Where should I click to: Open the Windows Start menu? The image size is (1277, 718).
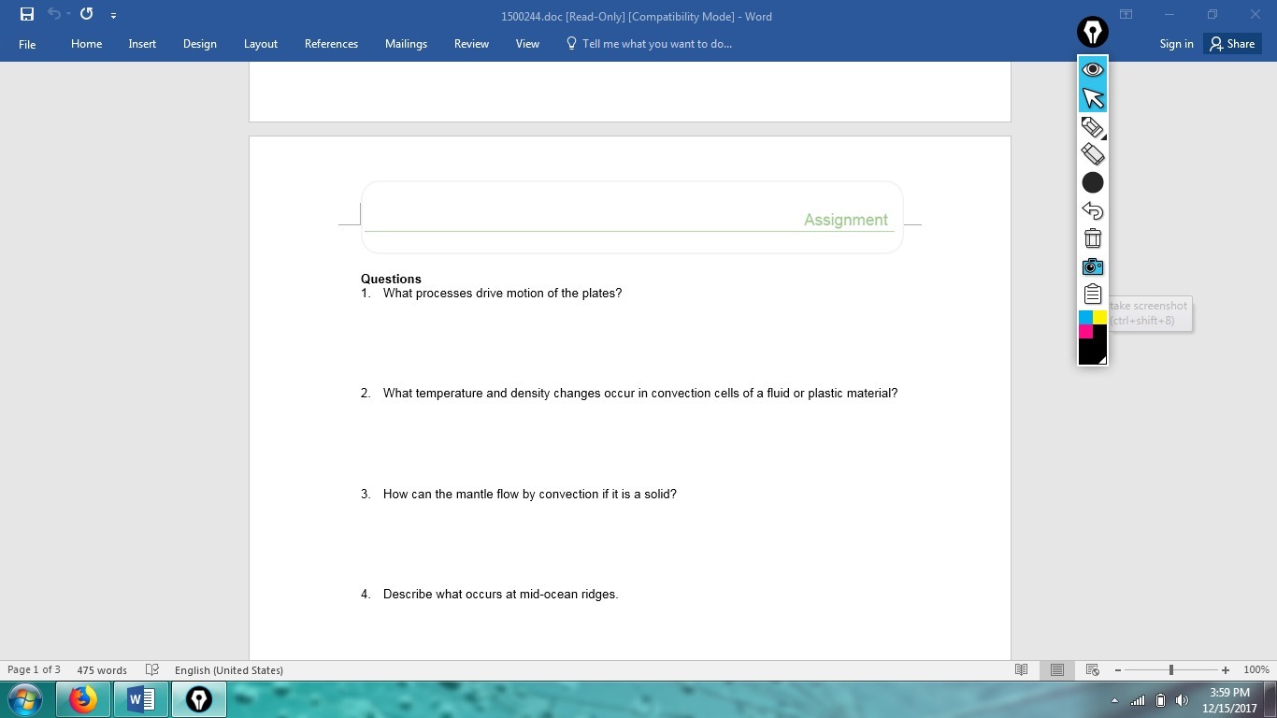pos(25,699)
